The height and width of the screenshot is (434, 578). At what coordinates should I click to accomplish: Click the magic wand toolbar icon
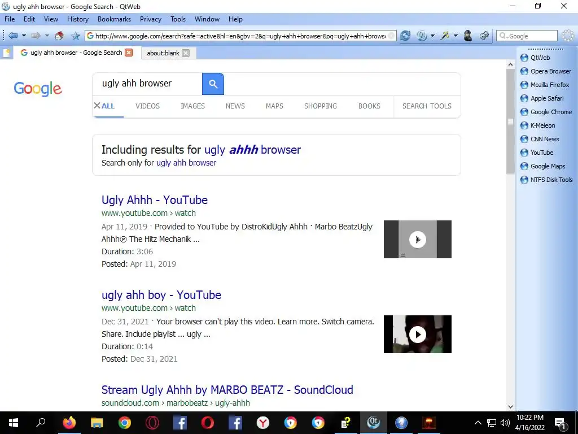(x=445, y=36)
